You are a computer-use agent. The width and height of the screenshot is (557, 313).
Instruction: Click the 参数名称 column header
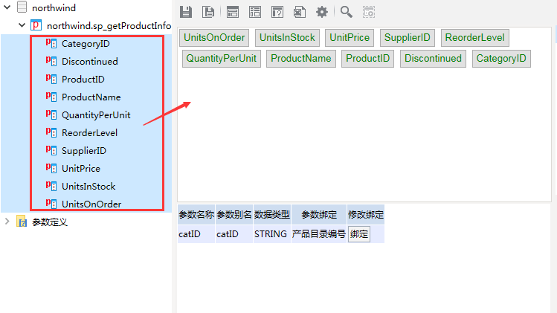(x=196, y=215)
